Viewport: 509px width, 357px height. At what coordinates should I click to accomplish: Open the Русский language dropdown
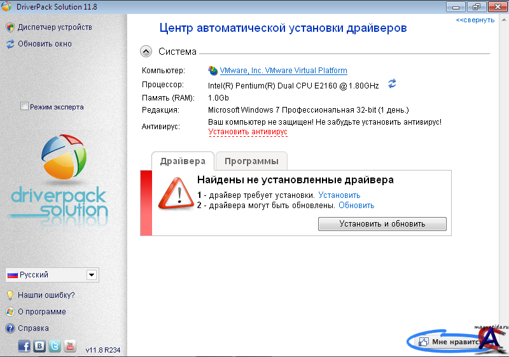coord(91,275)
